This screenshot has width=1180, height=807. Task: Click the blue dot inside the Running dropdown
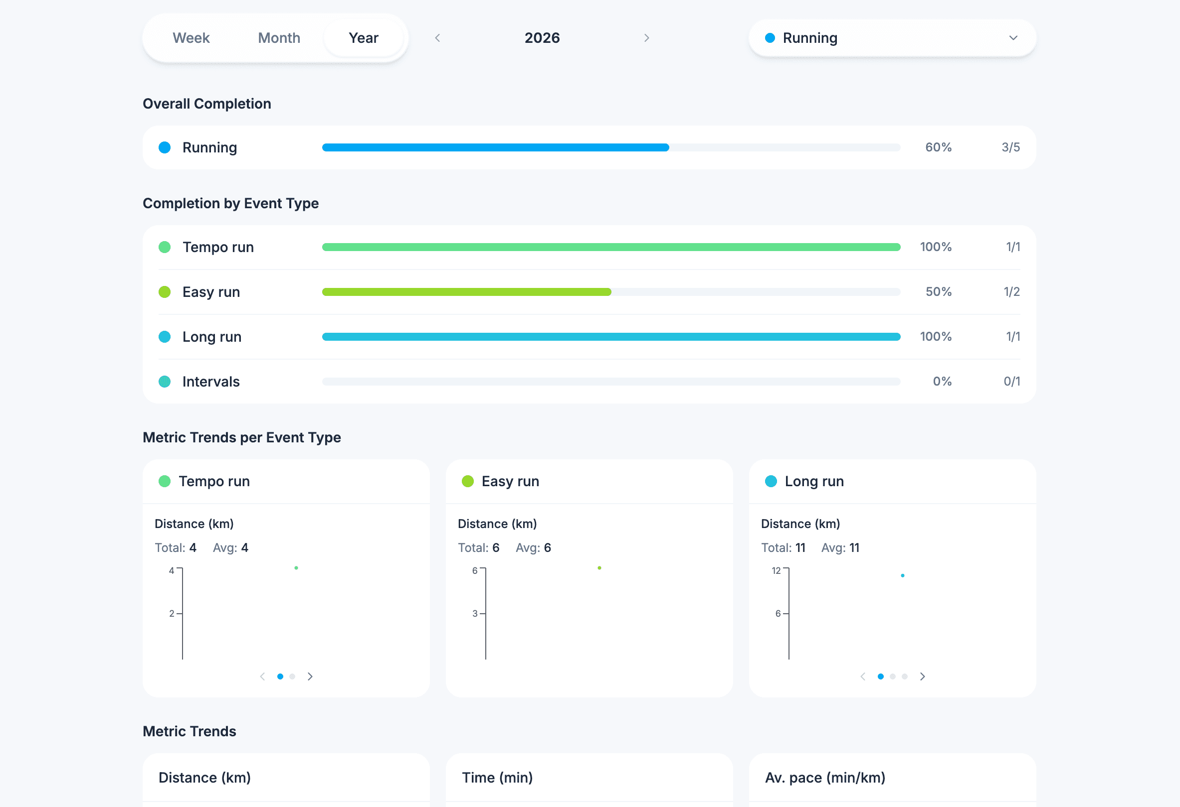coord(770,38)
